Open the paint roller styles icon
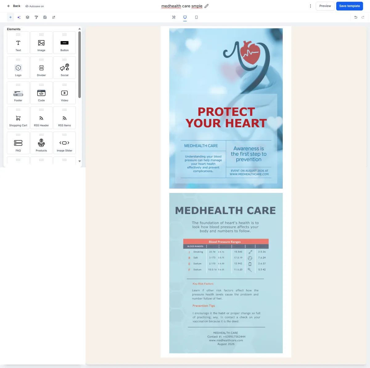Viewport: 370px width, 368px height. pos(36,17)
